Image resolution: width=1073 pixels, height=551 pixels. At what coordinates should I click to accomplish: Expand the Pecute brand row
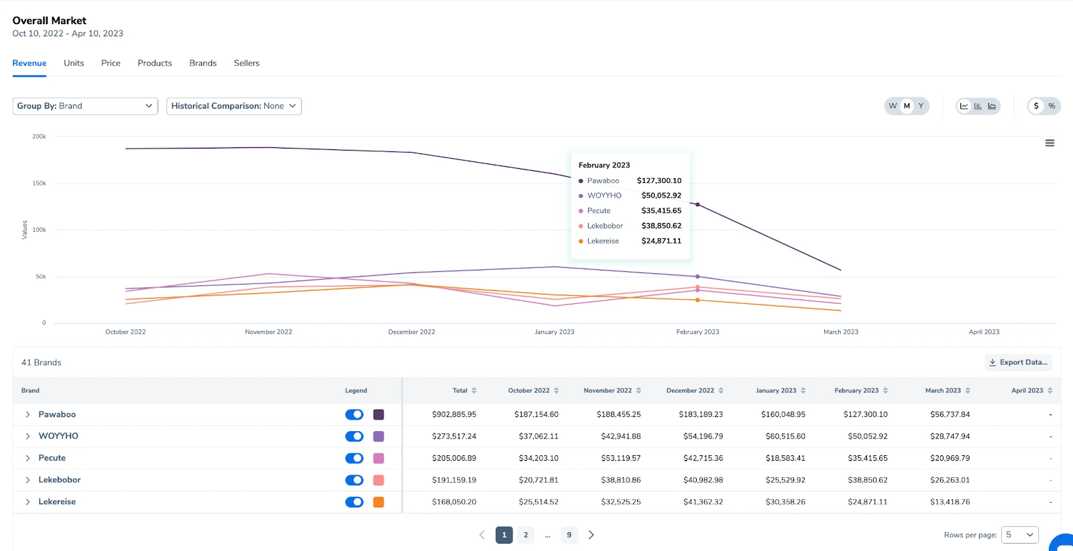[x=27, y=458]
